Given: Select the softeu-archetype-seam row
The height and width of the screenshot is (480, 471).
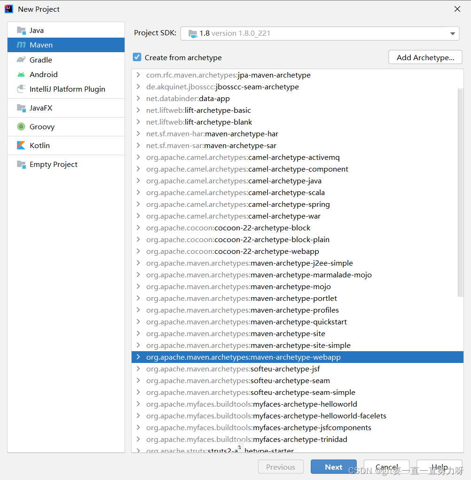Looking at the screenshot, I should (x=298, y=380).
